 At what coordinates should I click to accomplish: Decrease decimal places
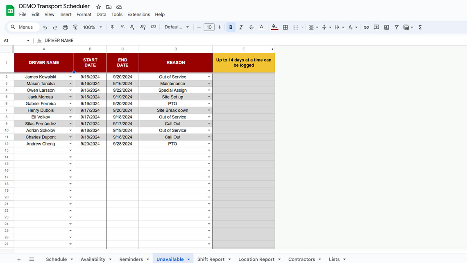(x=133, y=27)
